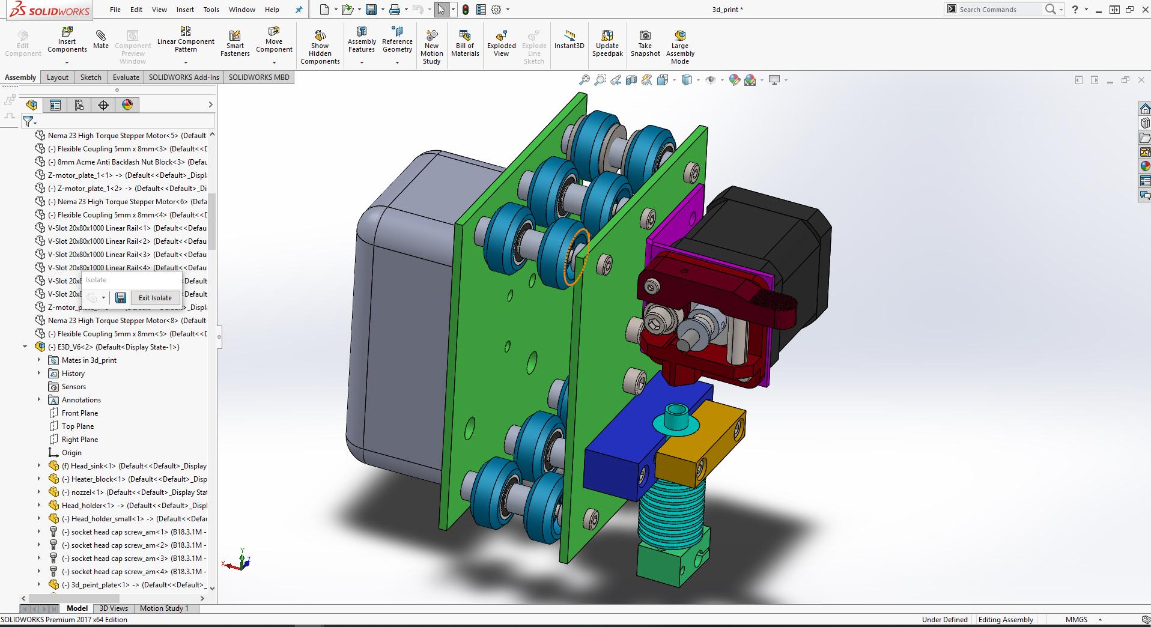The image size is (1151, 627).
Task: Click Zoom to Fit in view toolbar
Action: click(x=584, y=80)
